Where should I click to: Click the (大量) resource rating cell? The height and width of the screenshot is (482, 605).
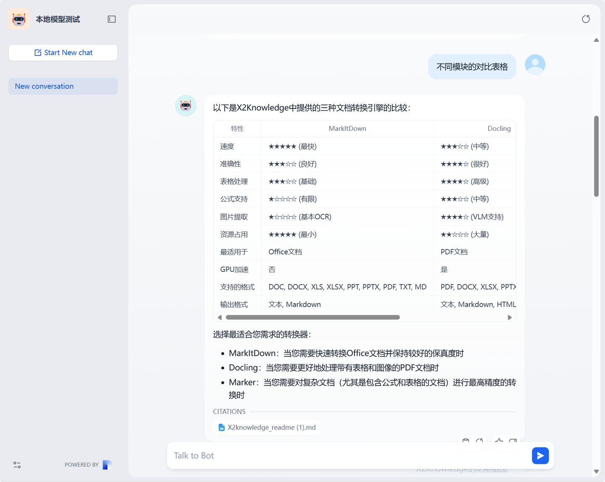(465, 234)
